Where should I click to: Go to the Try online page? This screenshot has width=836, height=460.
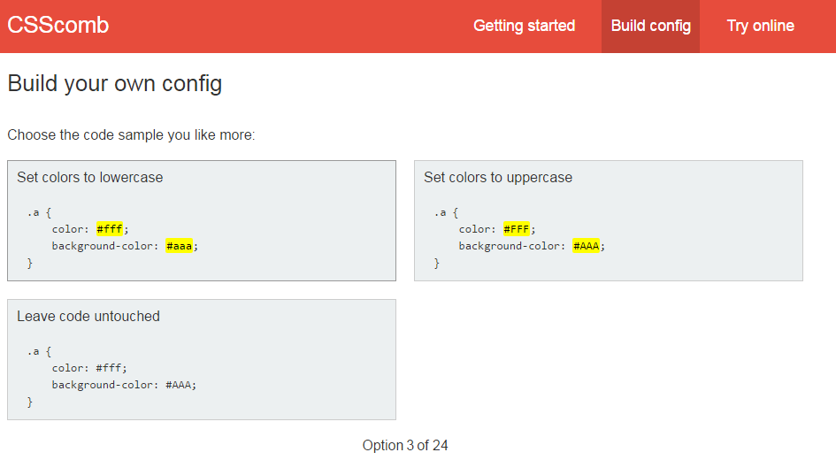[760, 27]
